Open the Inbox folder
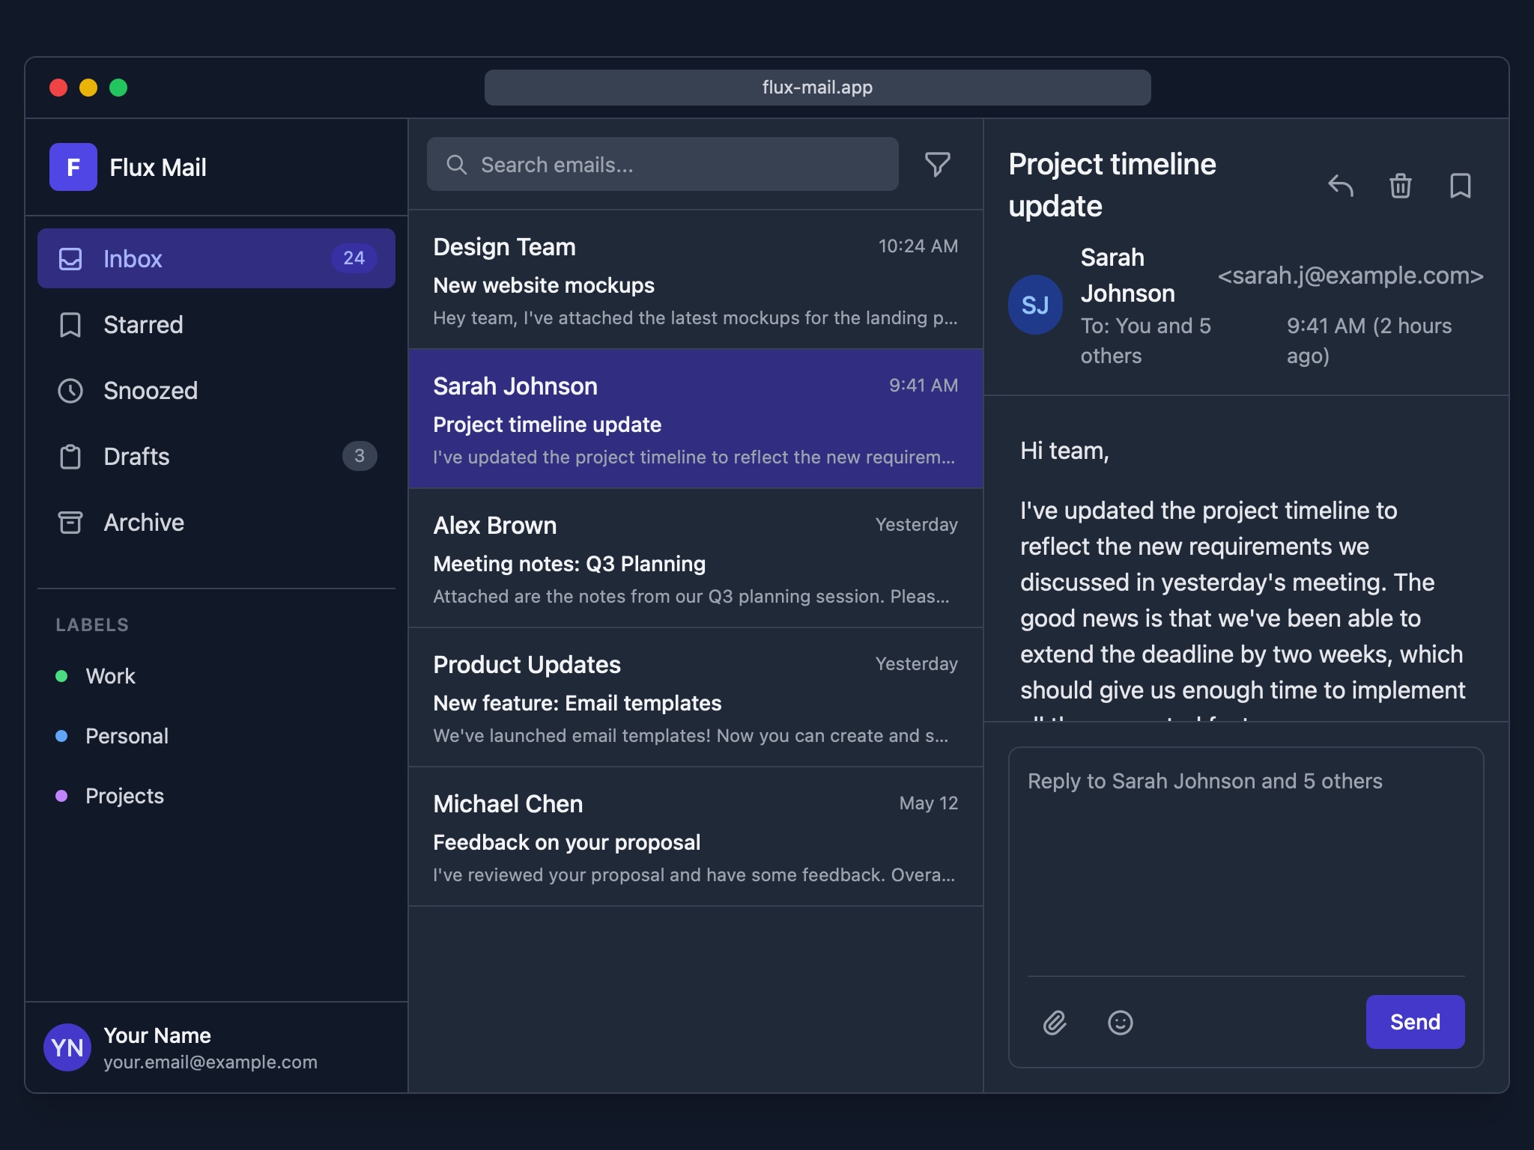The height and width of the screenshot is (1150, 1534). tap(133, 258)
